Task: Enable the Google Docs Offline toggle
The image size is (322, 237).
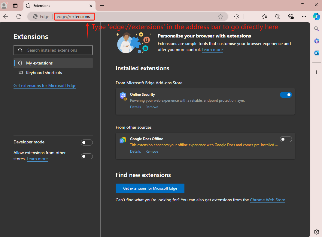Action: tap(286, 139)
